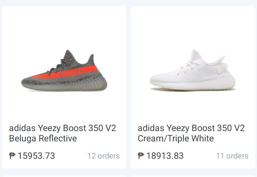Click the Cream/Triple White product title

click(191, 133)
